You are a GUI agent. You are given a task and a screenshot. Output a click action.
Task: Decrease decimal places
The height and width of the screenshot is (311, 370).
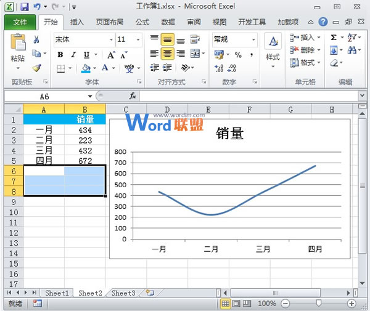pyautogui.click(x=232, y=68)
